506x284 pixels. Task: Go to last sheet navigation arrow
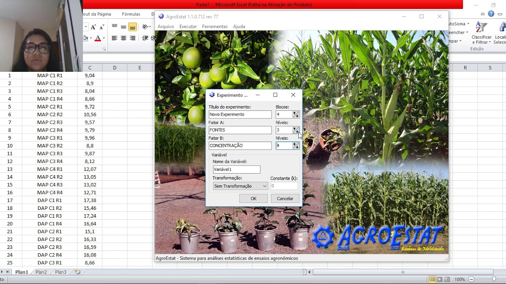(x=8, y=272)
